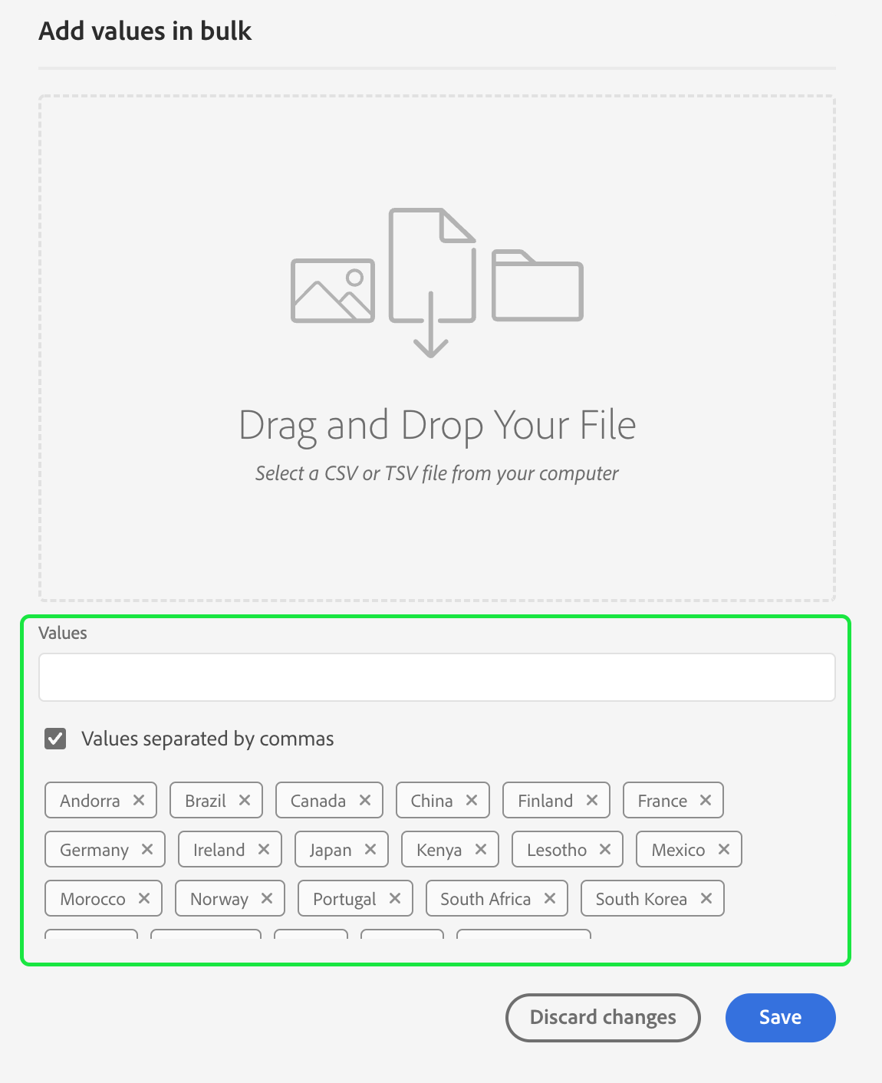Click the Save button
Image resolution: width=882 pixels, height=1083 pixels.
(x=780, y=1018)
